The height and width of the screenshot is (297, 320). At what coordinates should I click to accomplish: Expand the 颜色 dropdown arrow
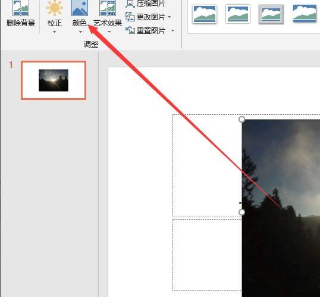coord(80,32)
